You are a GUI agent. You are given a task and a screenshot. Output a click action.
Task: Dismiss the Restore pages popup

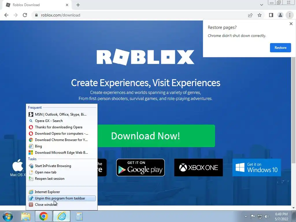point(291,24)
